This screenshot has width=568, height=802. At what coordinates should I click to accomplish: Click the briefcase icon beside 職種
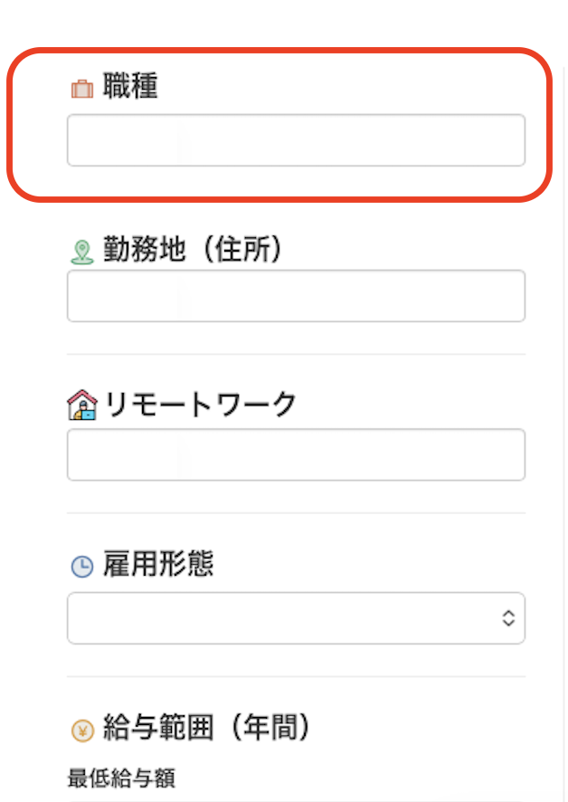point(81,89)
